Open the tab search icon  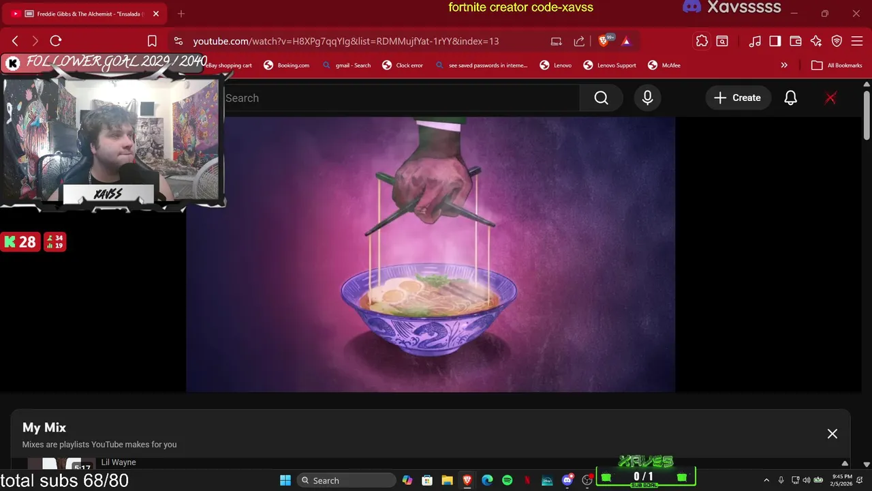pyautogui.click(x=722, y=41)
